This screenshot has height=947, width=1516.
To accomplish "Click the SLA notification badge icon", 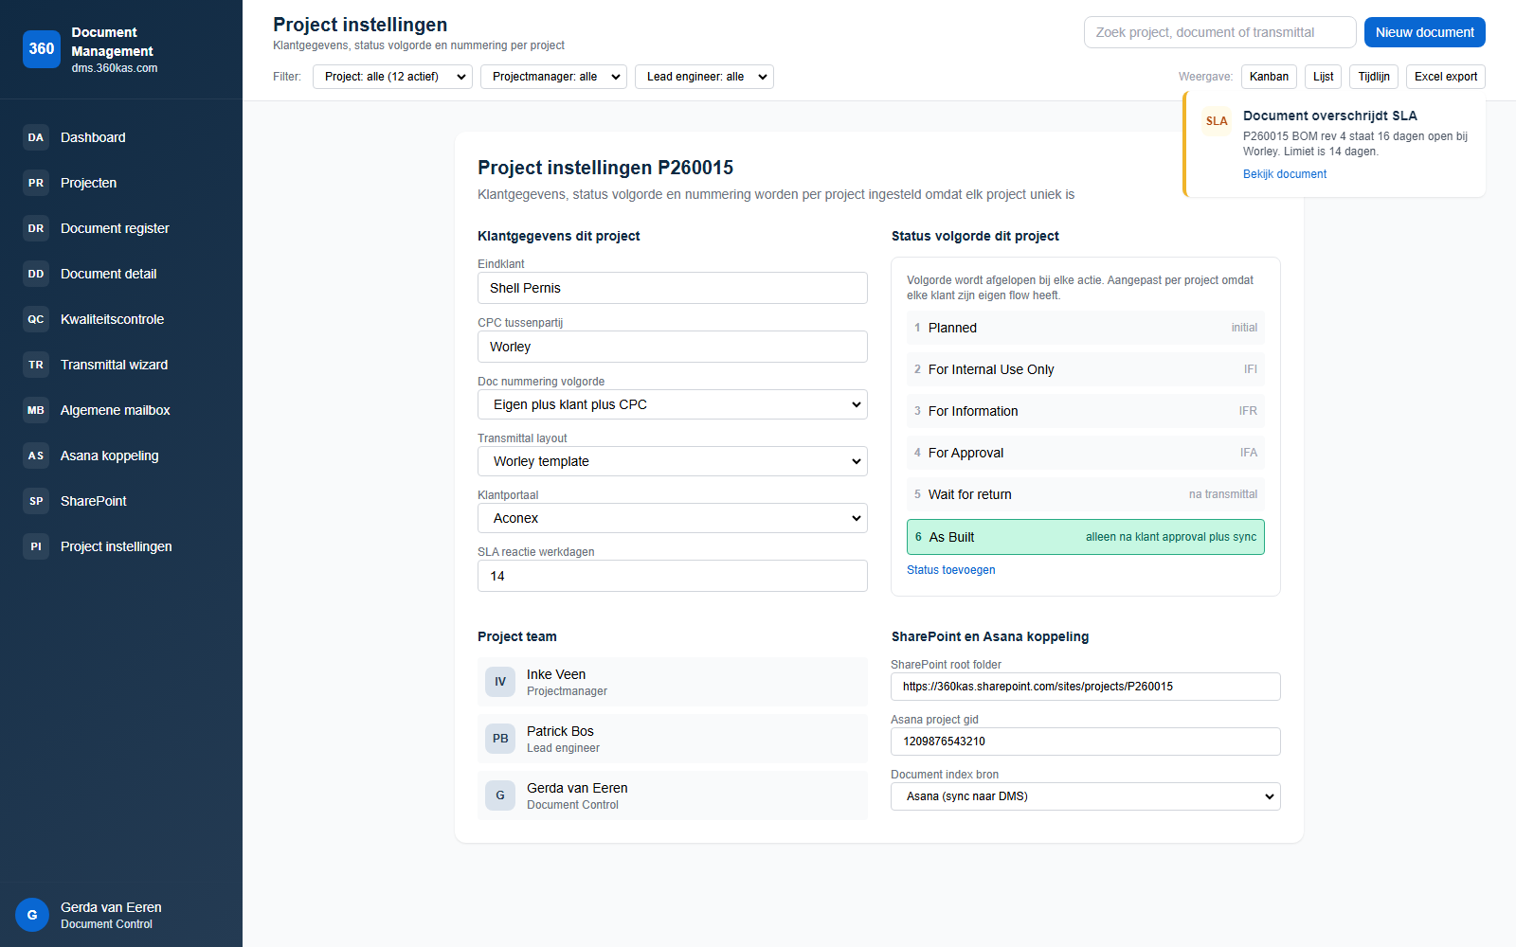I will coord(1217,121).
